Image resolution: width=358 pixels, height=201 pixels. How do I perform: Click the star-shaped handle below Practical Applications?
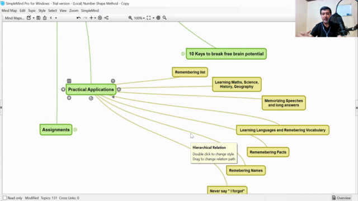coord(69,98)
